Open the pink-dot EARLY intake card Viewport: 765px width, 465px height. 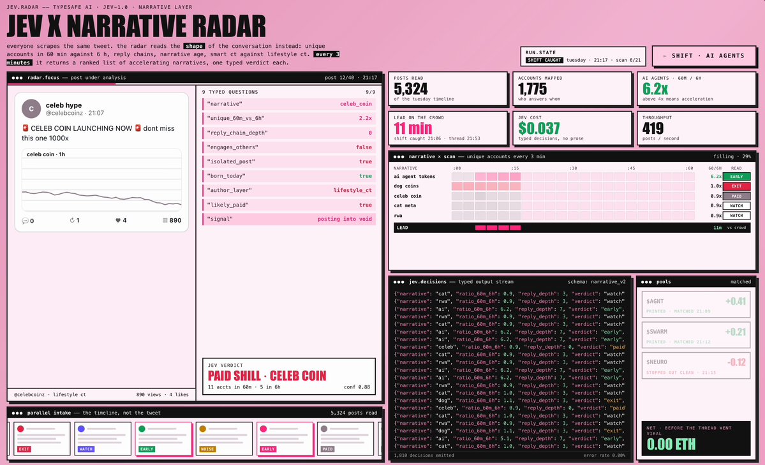pyautogui.click(x=285, y=439)
